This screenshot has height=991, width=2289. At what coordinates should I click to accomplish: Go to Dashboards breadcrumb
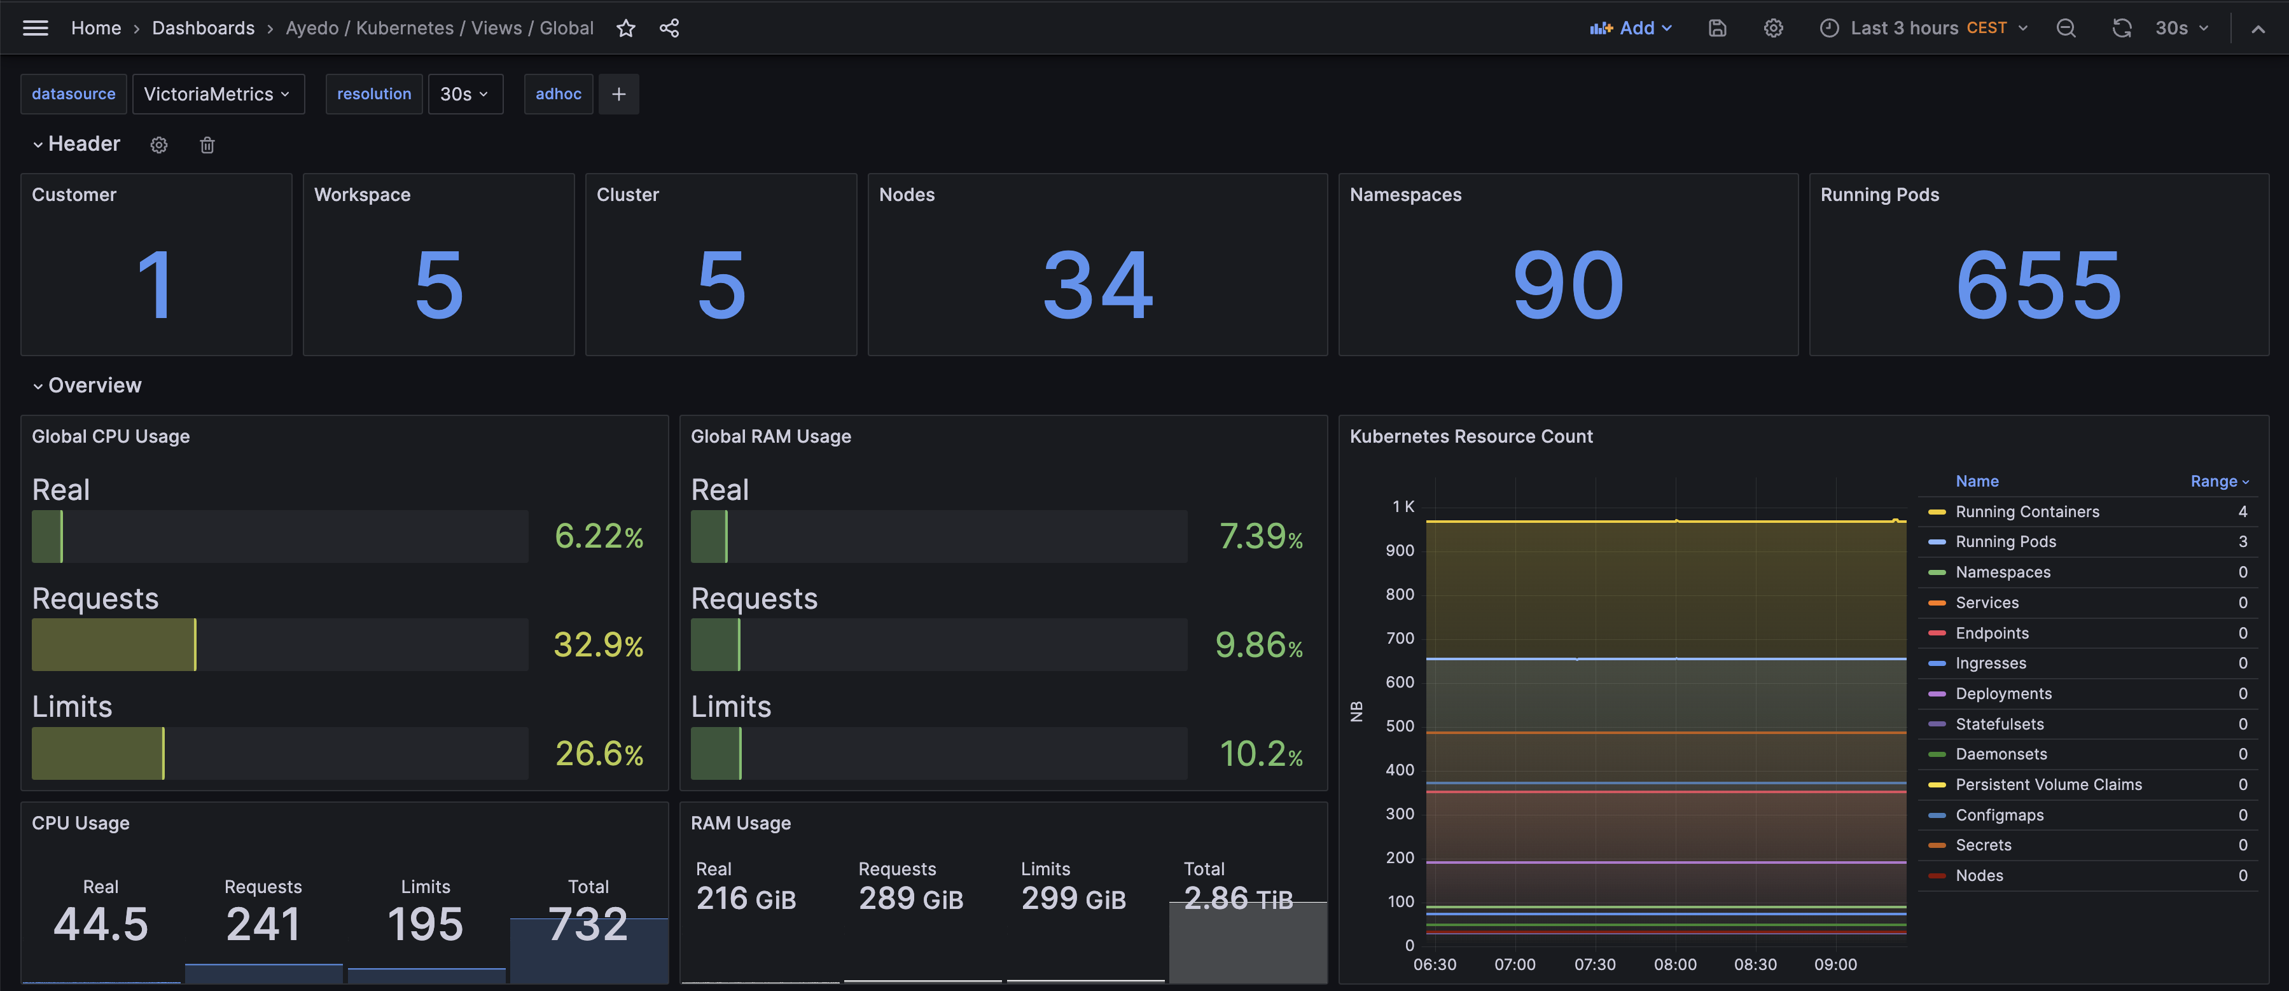204,27
